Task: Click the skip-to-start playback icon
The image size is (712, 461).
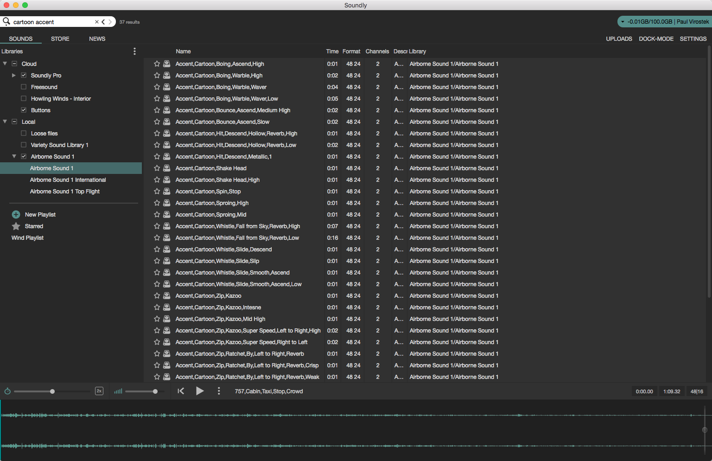Action: coord(181,391)
